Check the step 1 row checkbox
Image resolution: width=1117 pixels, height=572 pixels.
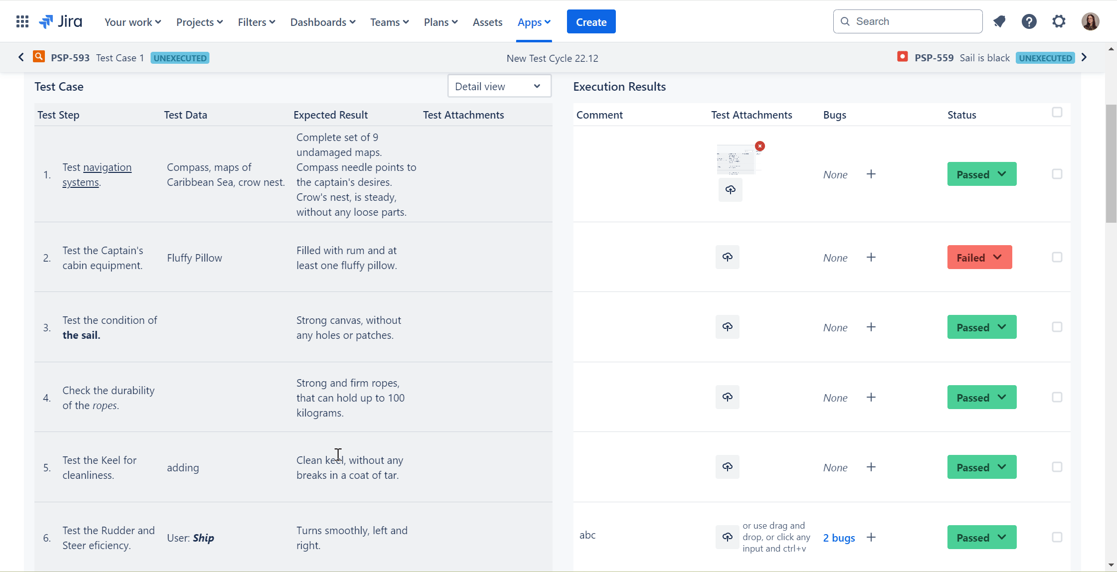[x=1057, y=174]
